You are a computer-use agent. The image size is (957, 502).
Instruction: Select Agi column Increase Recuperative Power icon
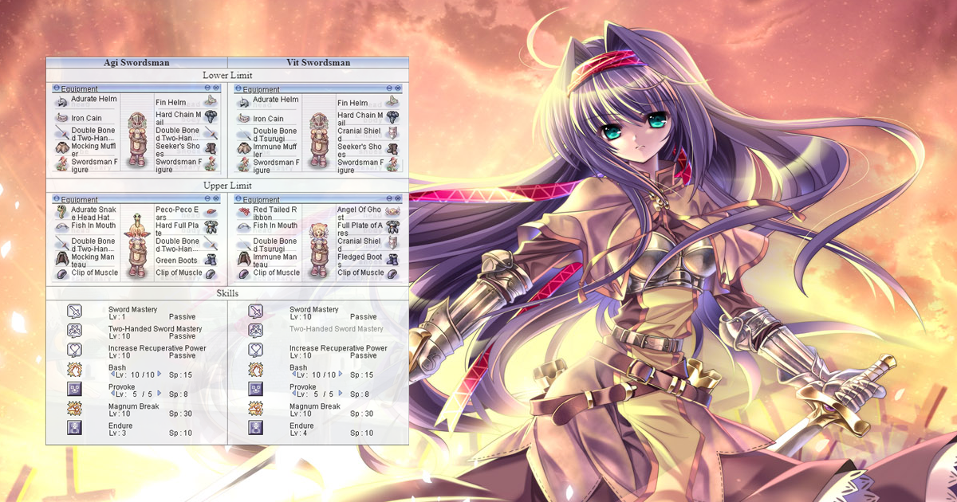(75, 350)
